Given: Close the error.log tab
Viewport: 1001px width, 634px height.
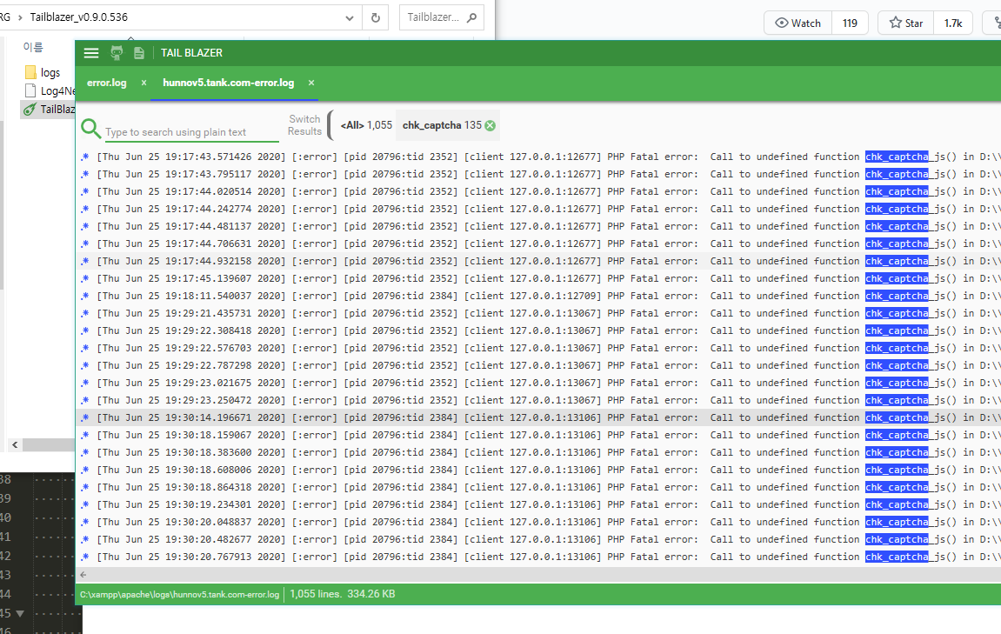Looking at the screenshot, I should coord(143,83).
